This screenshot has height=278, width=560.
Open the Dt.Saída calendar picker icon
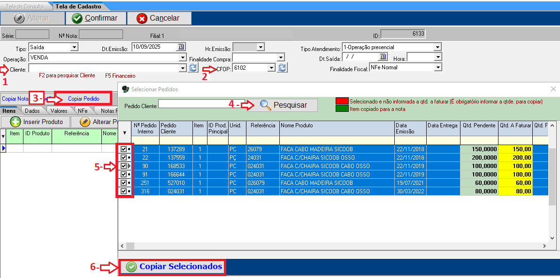pos(383,57)
